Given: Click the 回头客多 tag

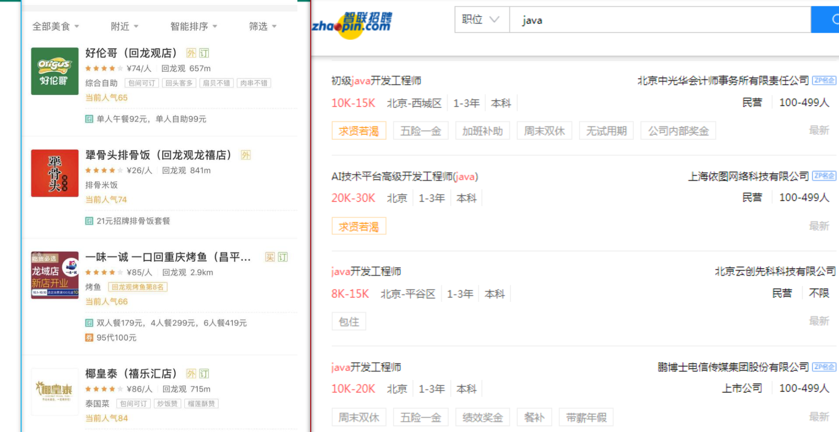Looking at the screenshot, I should pyautogui.click(x=179, y=83).
